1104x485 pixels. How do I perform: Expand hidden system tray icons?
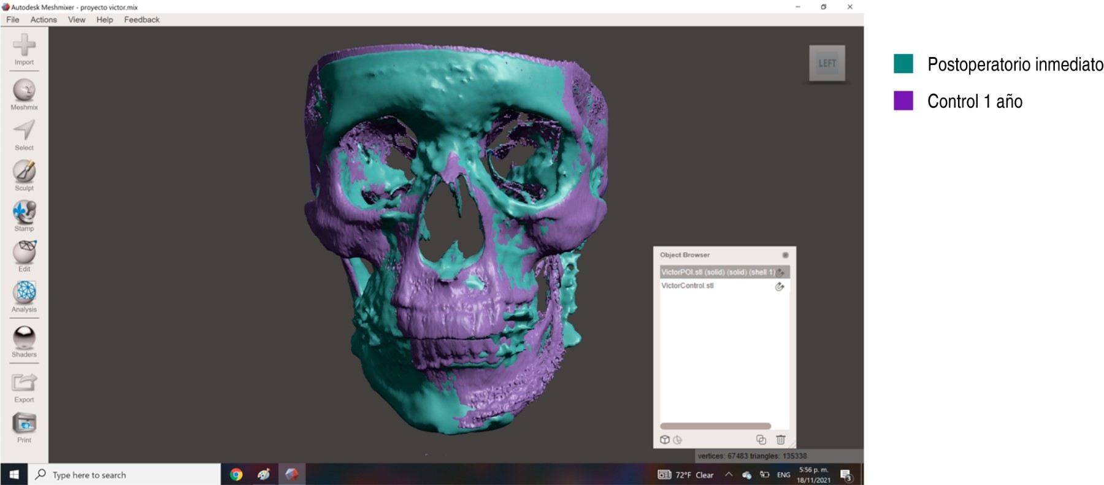(729, 475)
